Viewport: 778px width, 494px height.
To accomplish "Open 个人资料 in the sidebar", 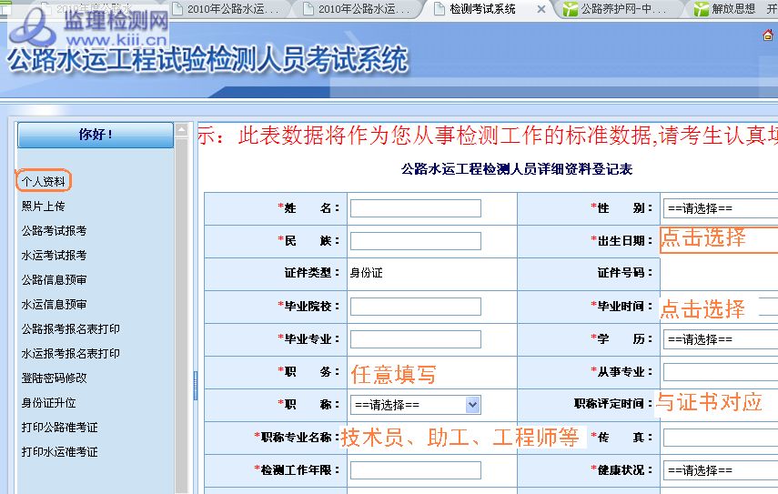I will point(44,181).
